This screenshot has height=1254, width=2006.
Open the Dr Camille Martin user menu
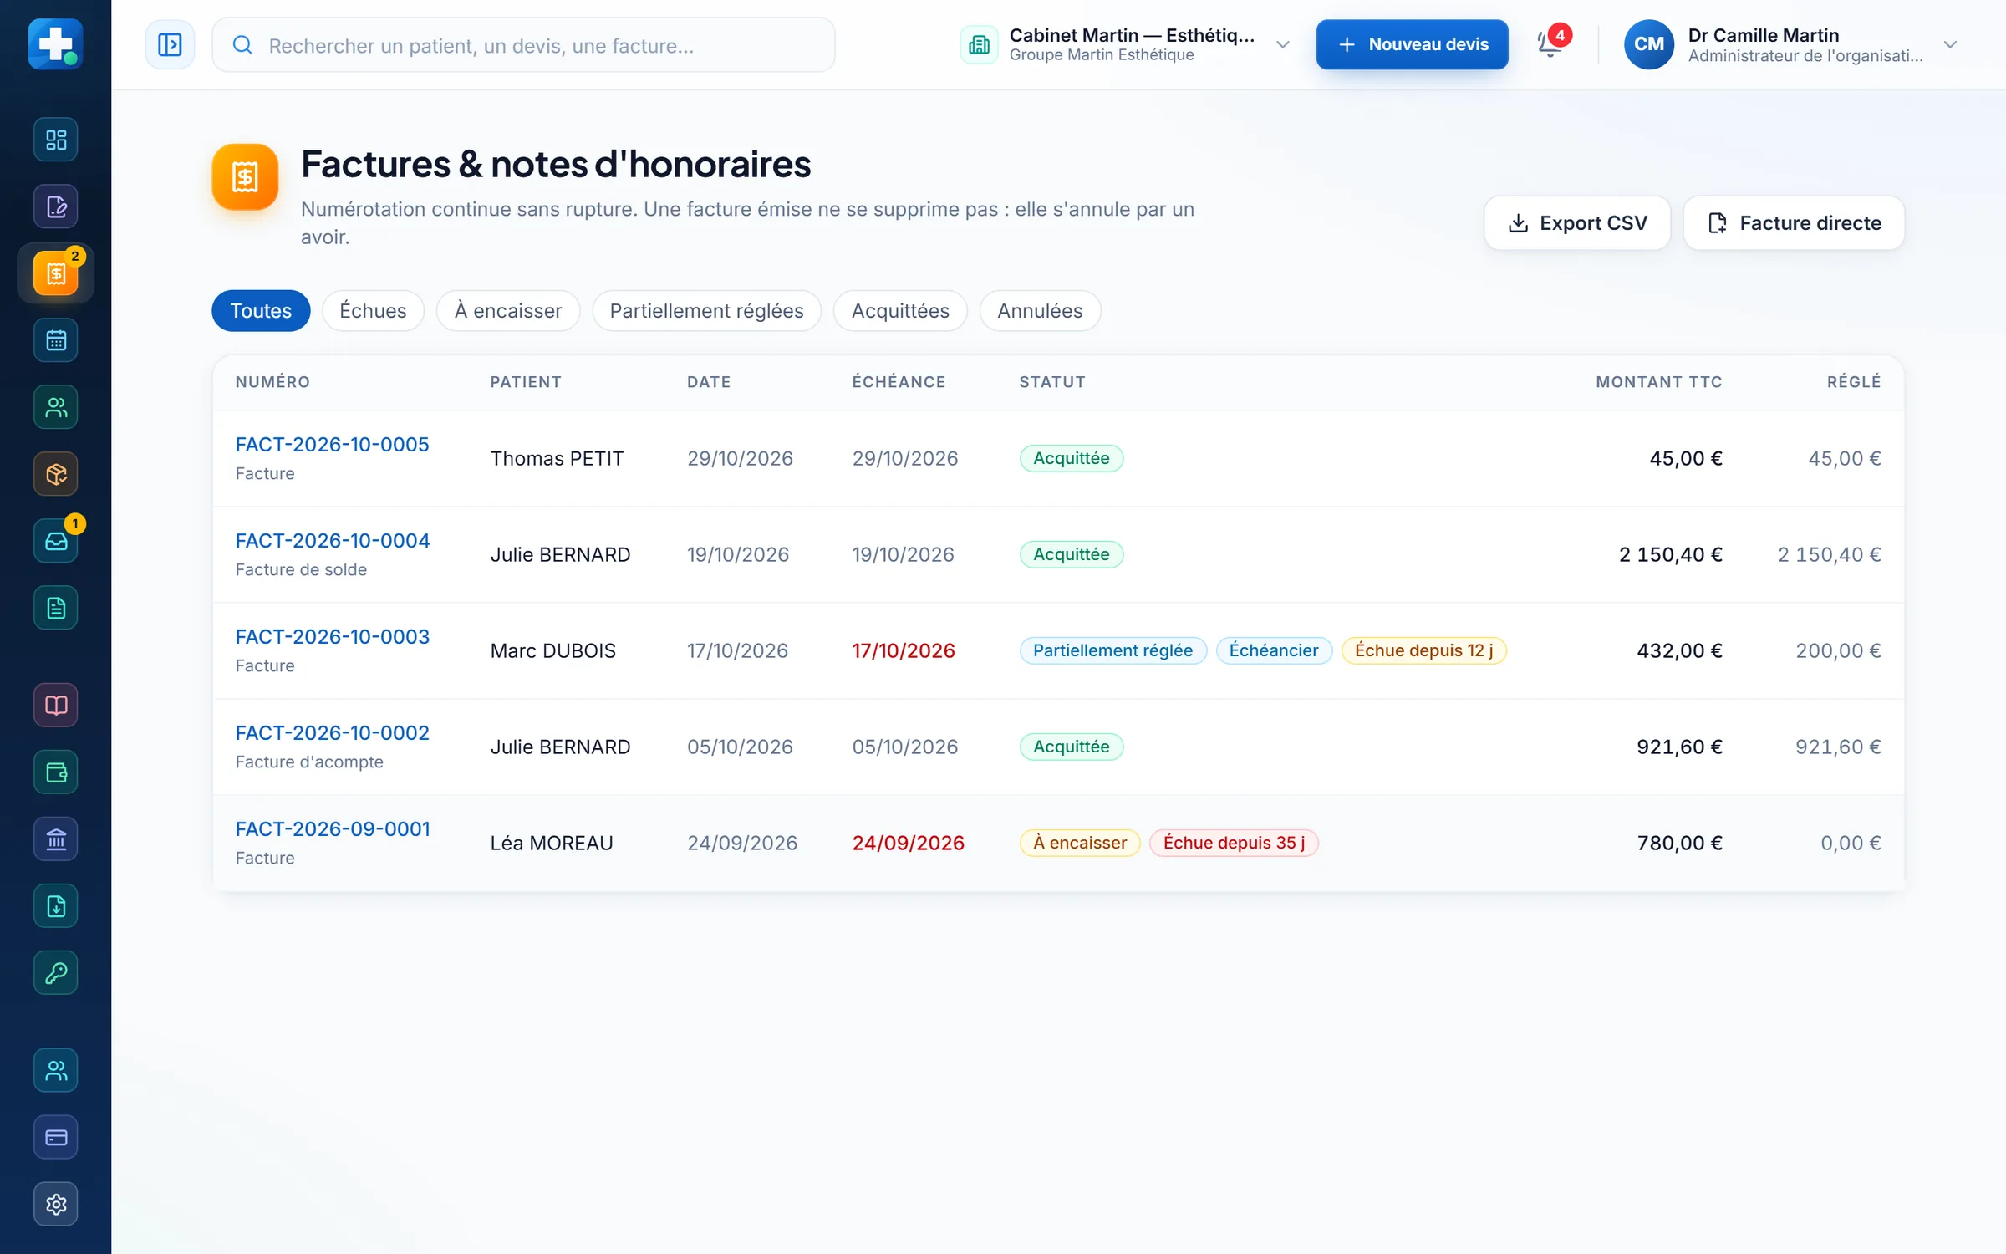click(1791, 44)
